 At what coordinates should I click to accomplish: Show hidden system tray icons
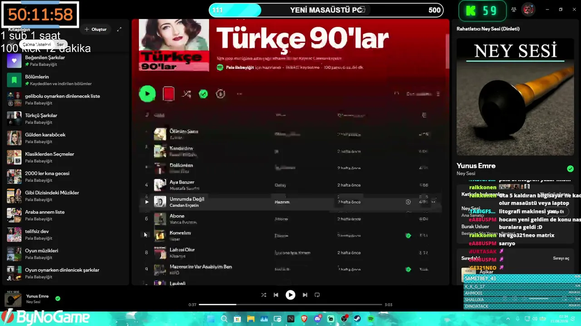click(507, 319)
